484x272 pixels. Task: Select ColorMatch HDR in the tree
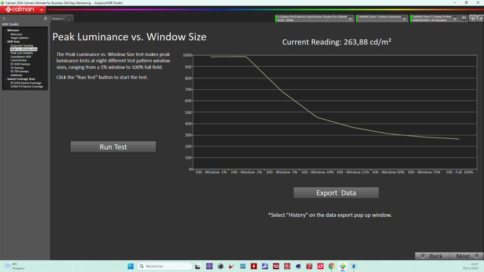click(x=21, y=57)
